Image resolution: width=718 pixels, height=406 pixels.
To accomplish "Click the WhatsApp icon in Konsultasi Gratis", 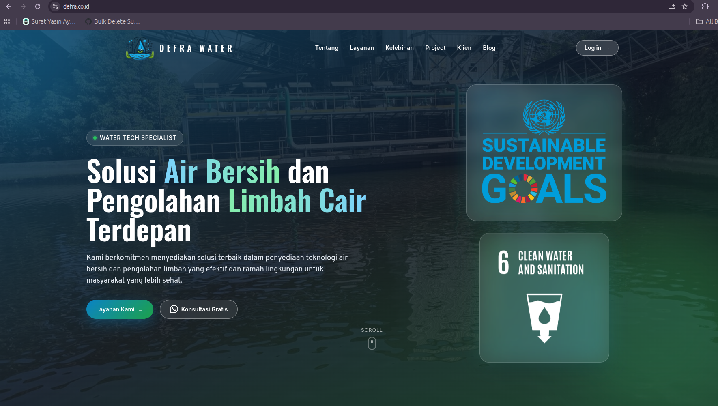I will point(174,309).
